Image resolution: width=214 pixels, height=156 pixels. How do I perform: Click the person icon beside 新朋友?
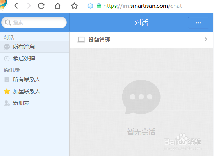pos(7,103)
